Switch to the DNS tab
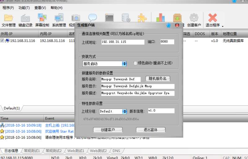 click(x=117, y=151)
